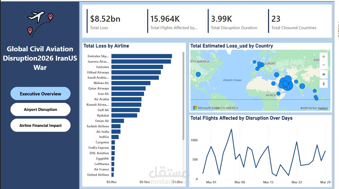Viewport: 339px width, 189px height.
Task: Select the Emirates Sky... bar in chart
Action: pos(142,56)
